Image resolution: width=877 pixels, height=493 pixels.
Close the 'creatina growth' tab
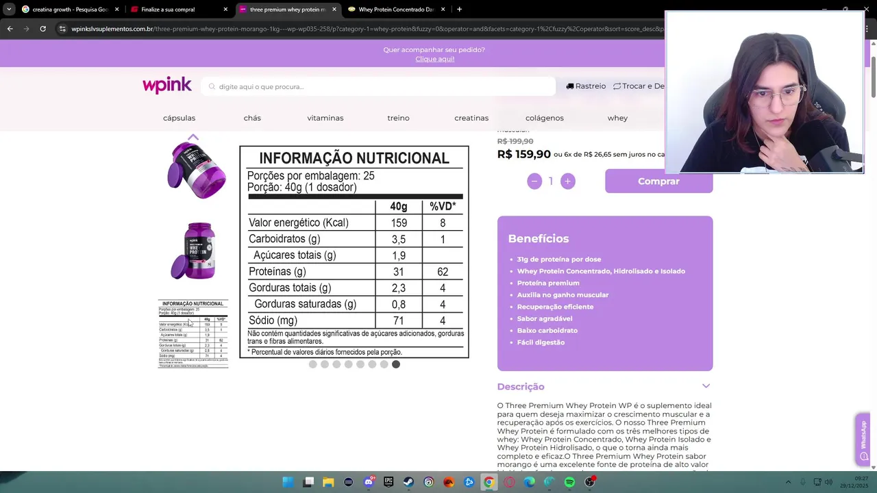tap(116, 10)
